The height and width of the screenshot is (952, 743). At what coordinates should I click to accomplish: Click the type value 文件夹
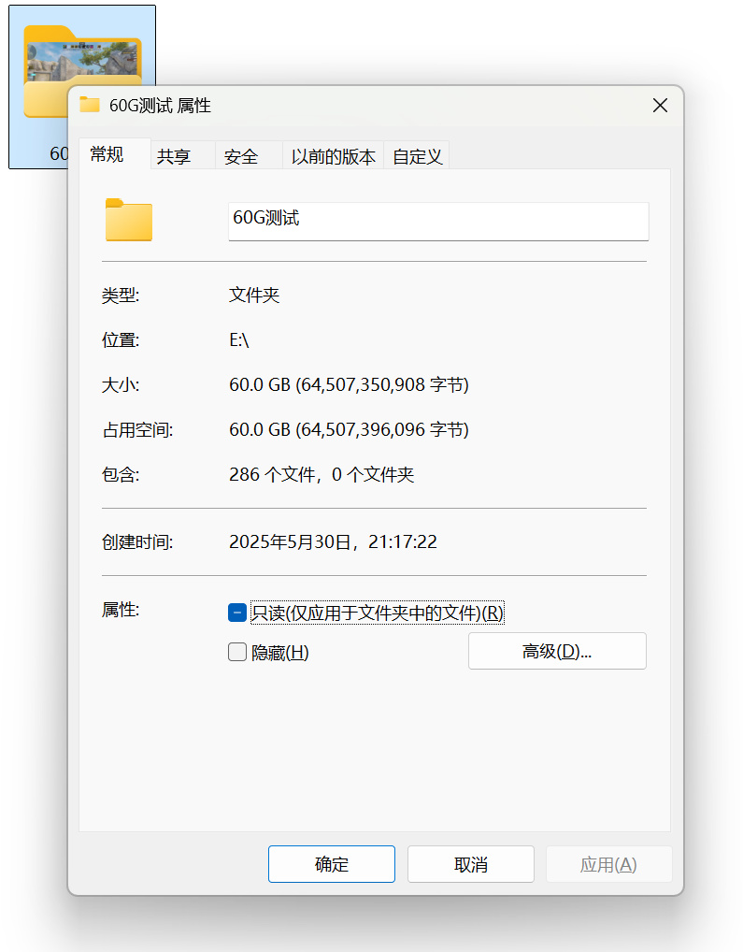pyautogui.click(x=254, y=296)
